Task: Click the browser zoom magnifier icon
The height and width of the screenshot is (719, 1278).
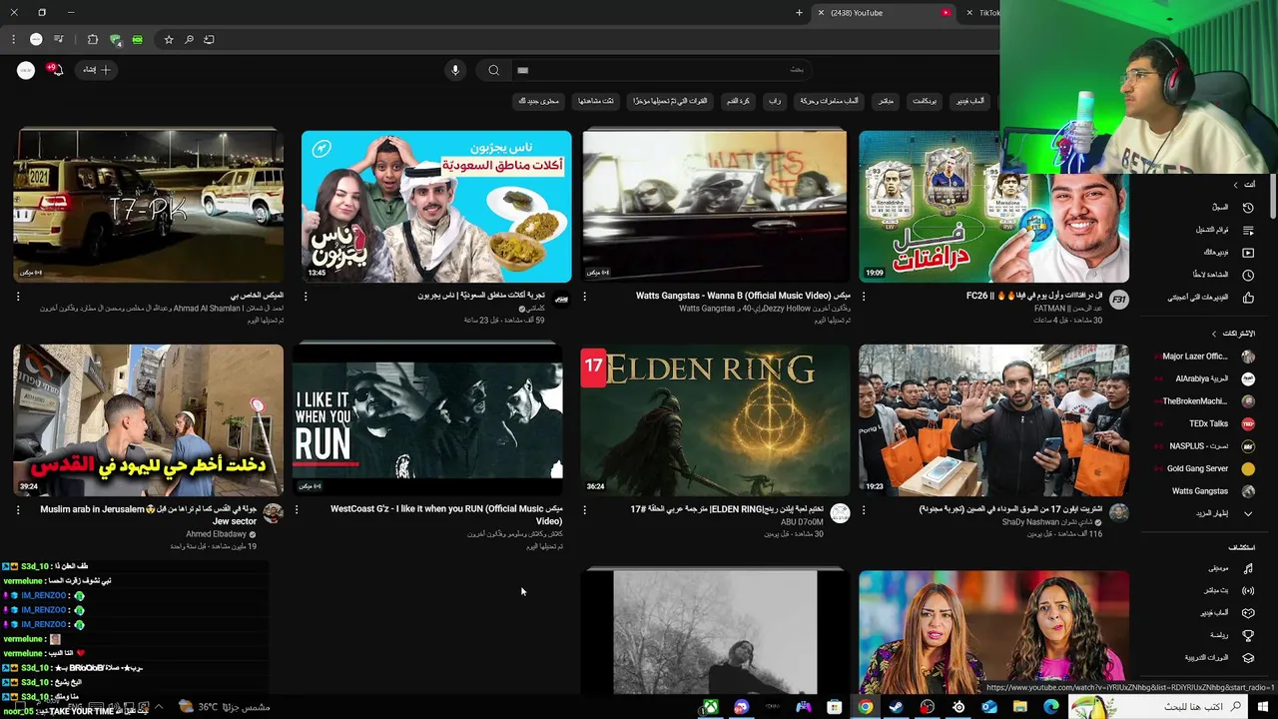Action: (189, 40)
